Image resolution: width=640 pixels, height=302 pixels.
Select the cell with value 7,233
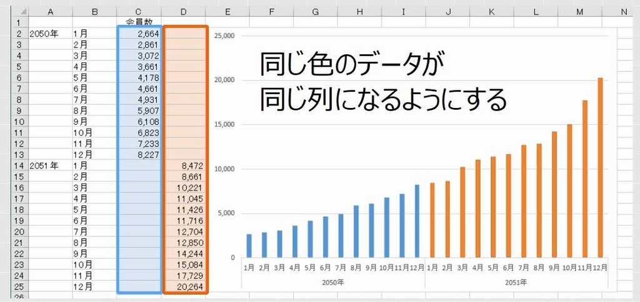[x=139, y=144]
